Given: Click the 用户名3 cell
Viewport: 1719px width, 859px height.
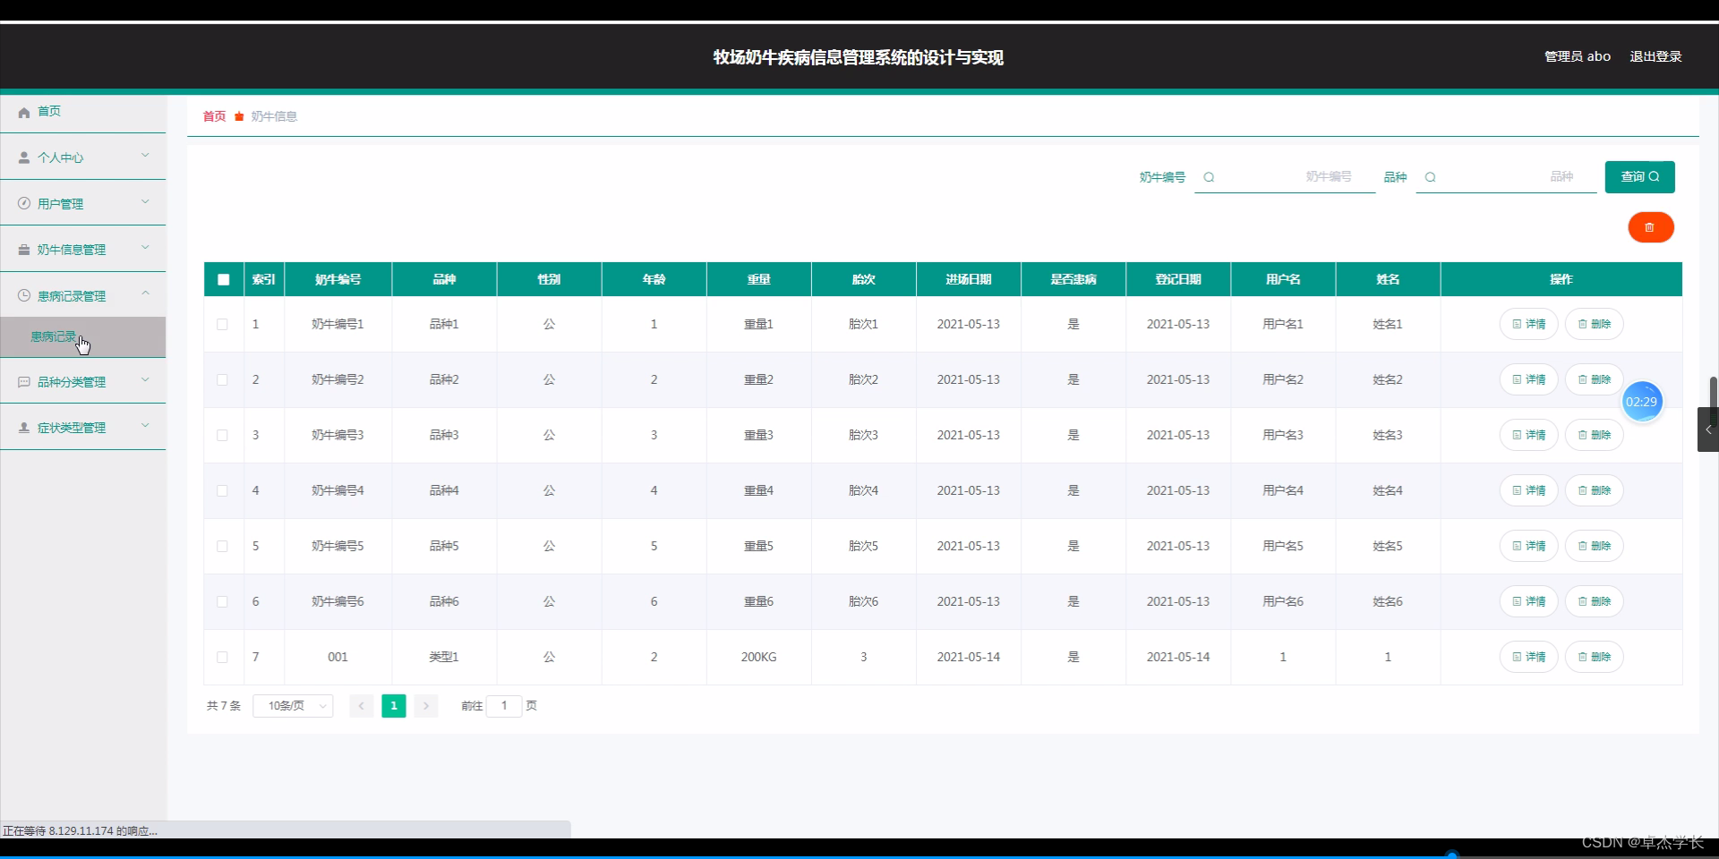Looking at the screenshot, I should click(x=1283, y=435).
